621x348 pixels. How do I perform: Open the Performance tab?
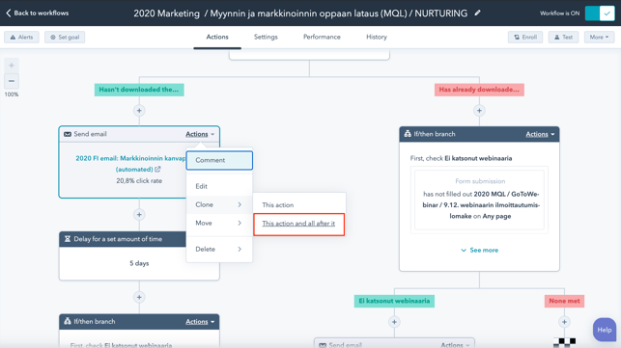(322, 37)
